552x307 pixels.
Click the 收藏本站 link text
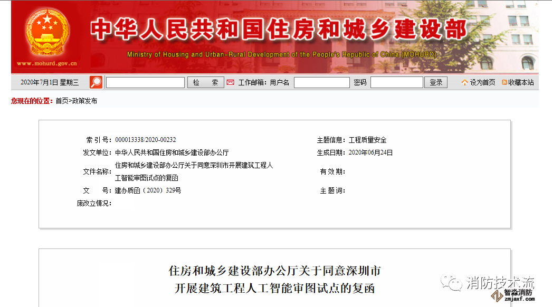pos(521,82)
